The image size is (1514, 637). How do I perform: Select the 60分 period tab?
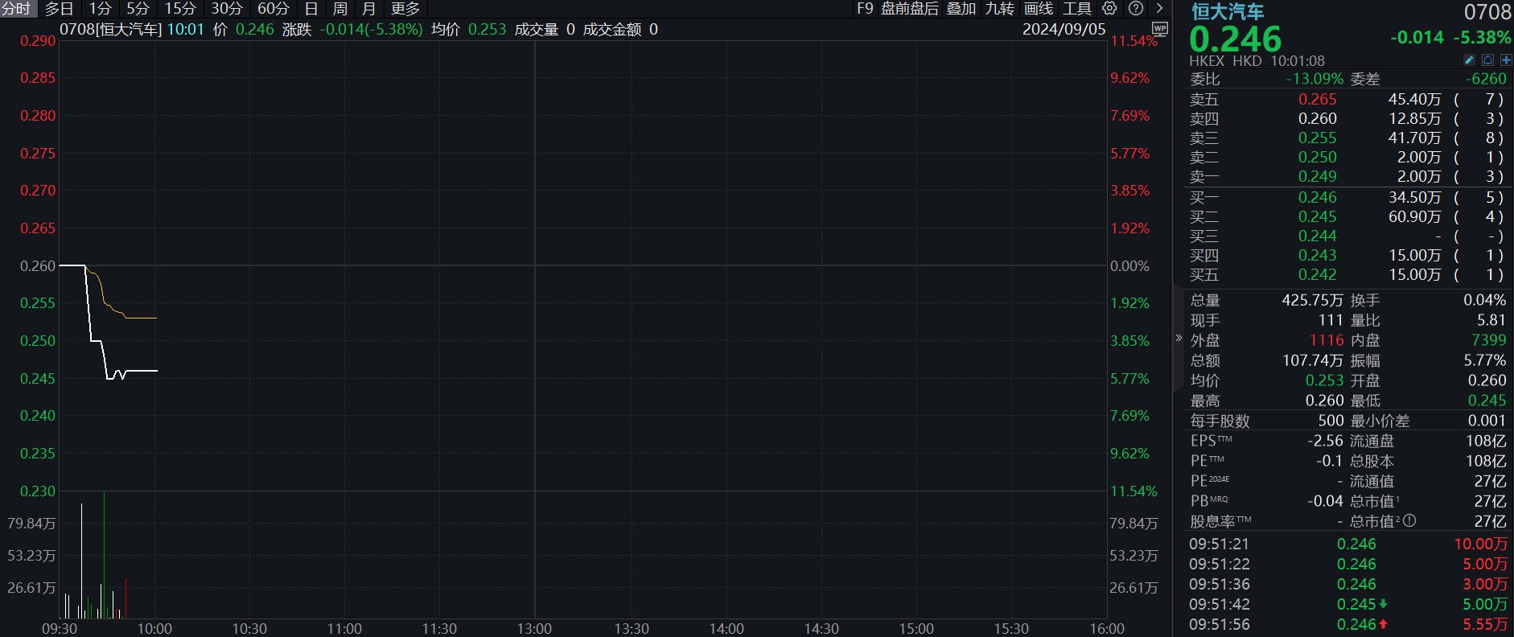point(274,9)
